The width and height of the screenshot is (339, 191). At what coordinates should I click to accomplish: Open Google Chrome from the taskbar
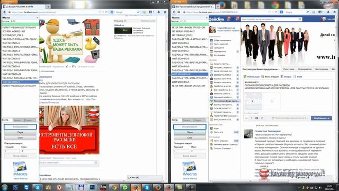[x=114, y=187]
